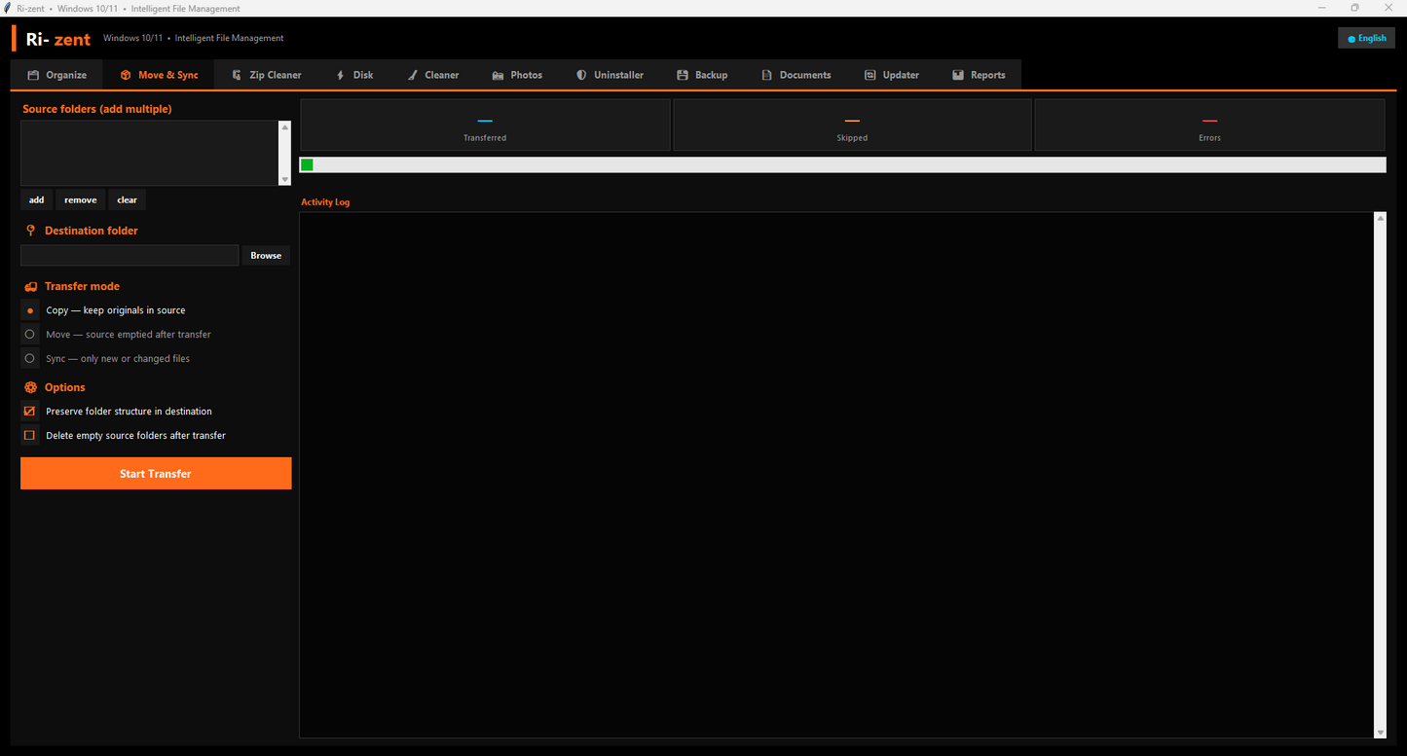Open the Reports tab

coord(978,75)
